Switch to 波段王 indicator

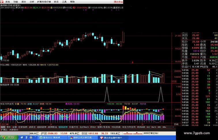32,127
